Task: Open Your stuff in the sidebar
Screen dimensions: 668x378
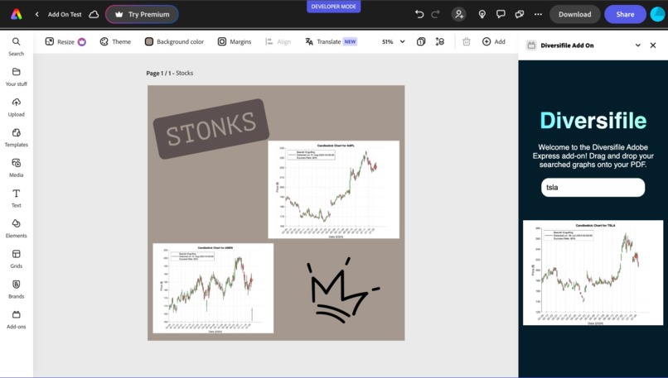Action: click(x=17, y=77)
